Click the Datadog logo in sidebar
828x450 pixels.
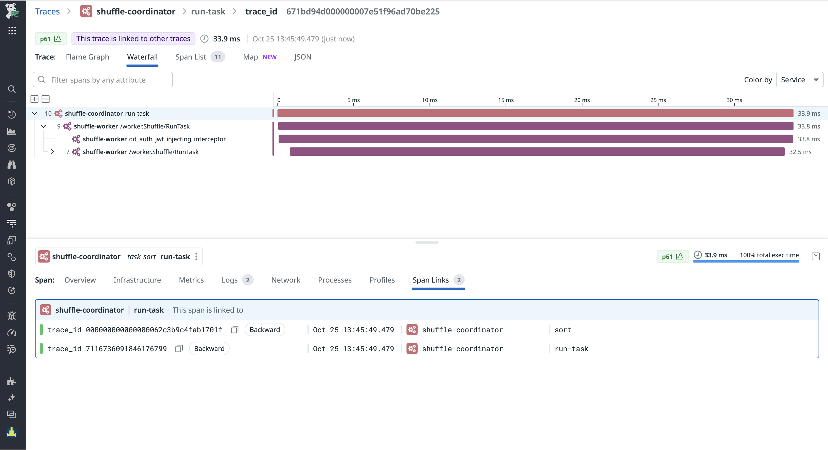(12, 10)
